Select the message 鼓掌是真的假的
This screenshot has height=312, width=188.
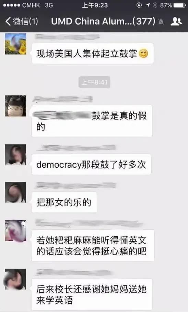tap(92, 121)
